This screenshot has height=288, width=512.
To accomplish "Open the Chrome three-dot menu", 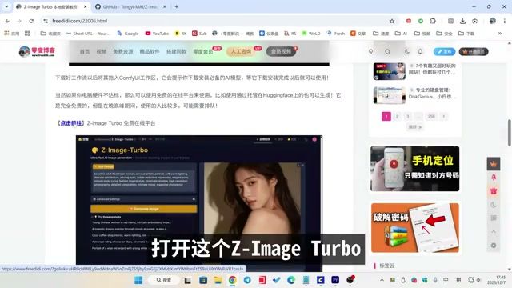I will pos(505,21).
